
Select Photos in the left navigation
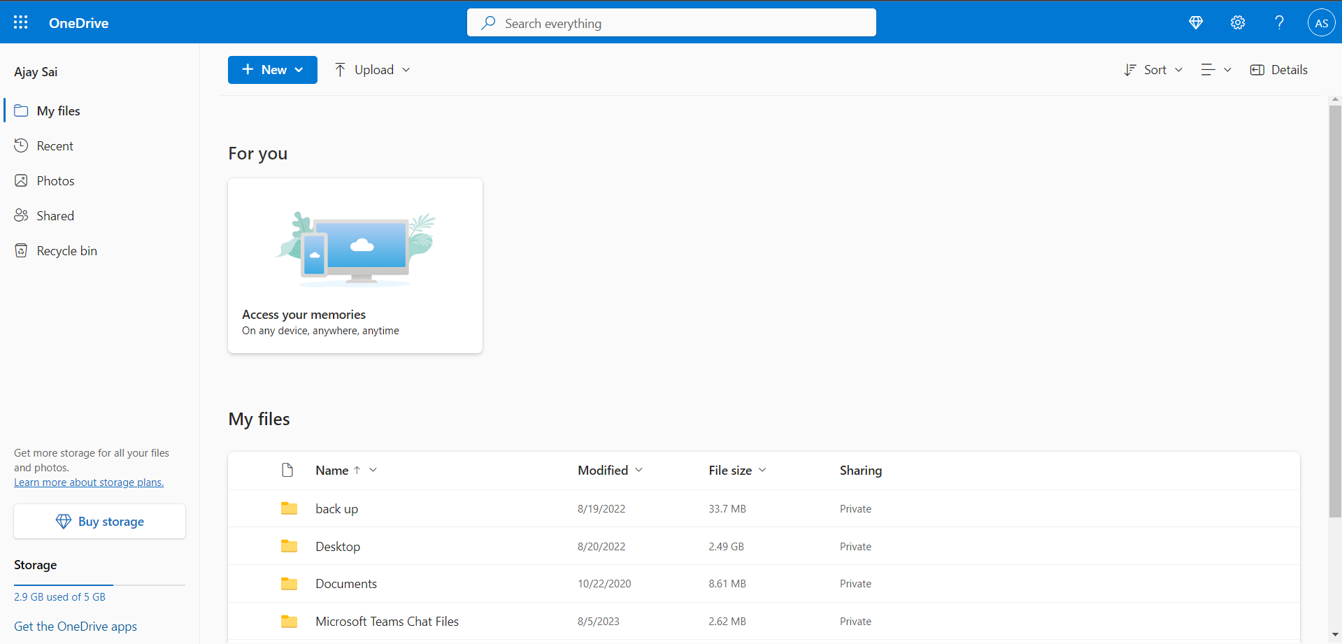tap(55, 181)
